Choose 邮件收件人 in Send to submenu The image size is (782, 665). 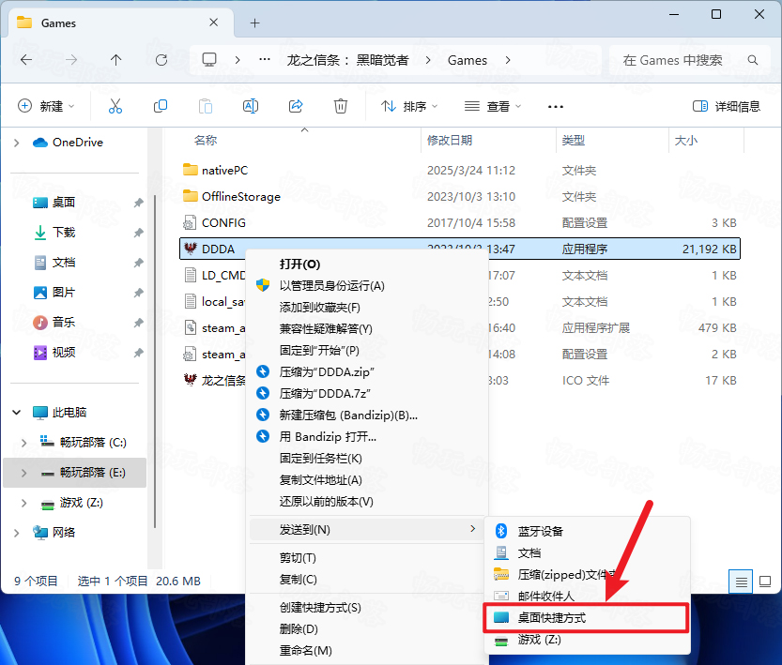point(587,596)
